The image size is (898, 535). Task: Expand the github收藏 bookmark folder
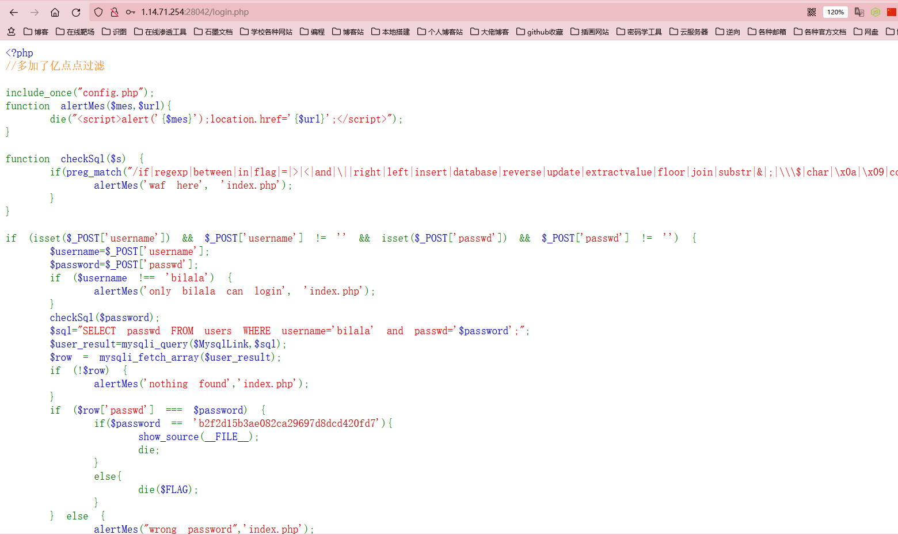tap(539, 32)
